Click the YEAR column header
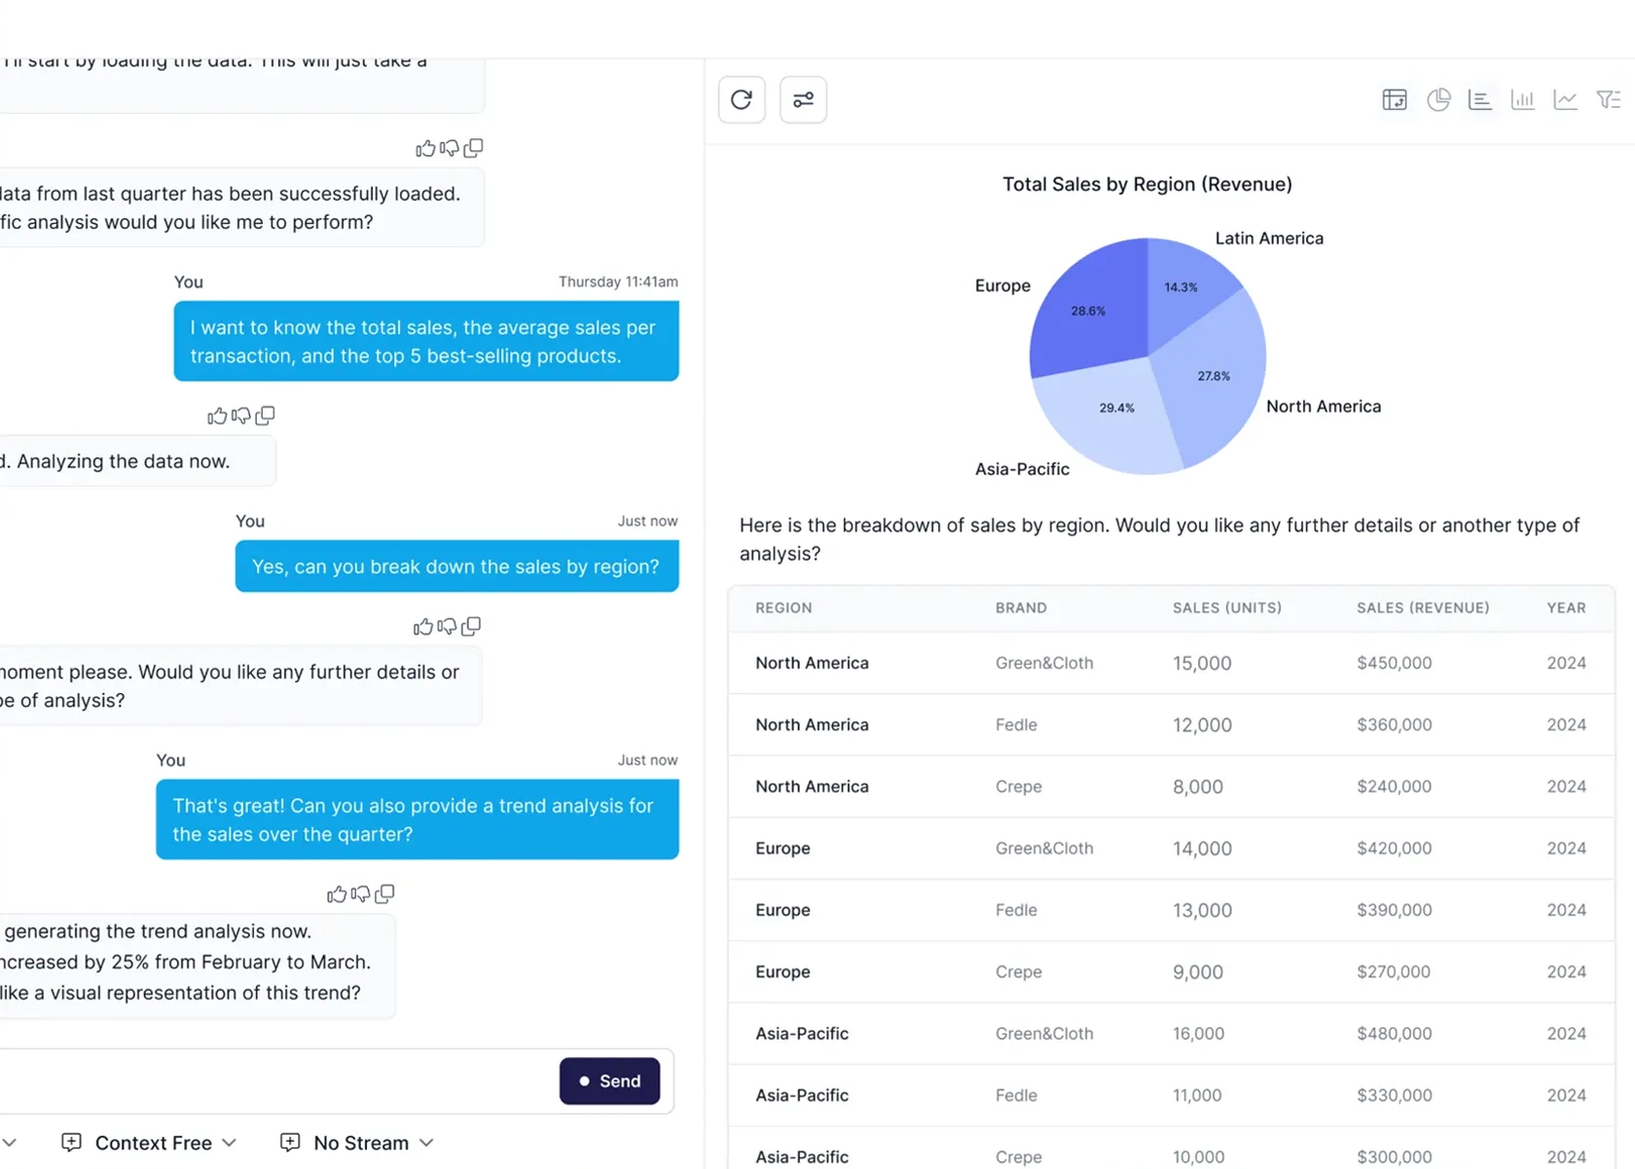The height and width of the screenshot is (1169, 1635). tap(1566, 607)
